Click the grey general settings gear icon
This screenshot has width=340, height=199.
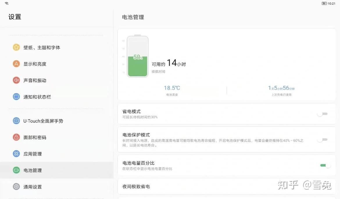16,187
